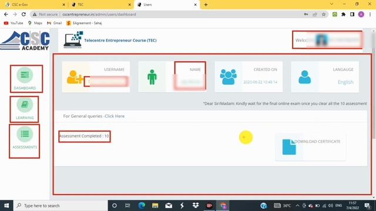
Task: Reload the page with the refresh icon
Action: [x=23, y=14]
